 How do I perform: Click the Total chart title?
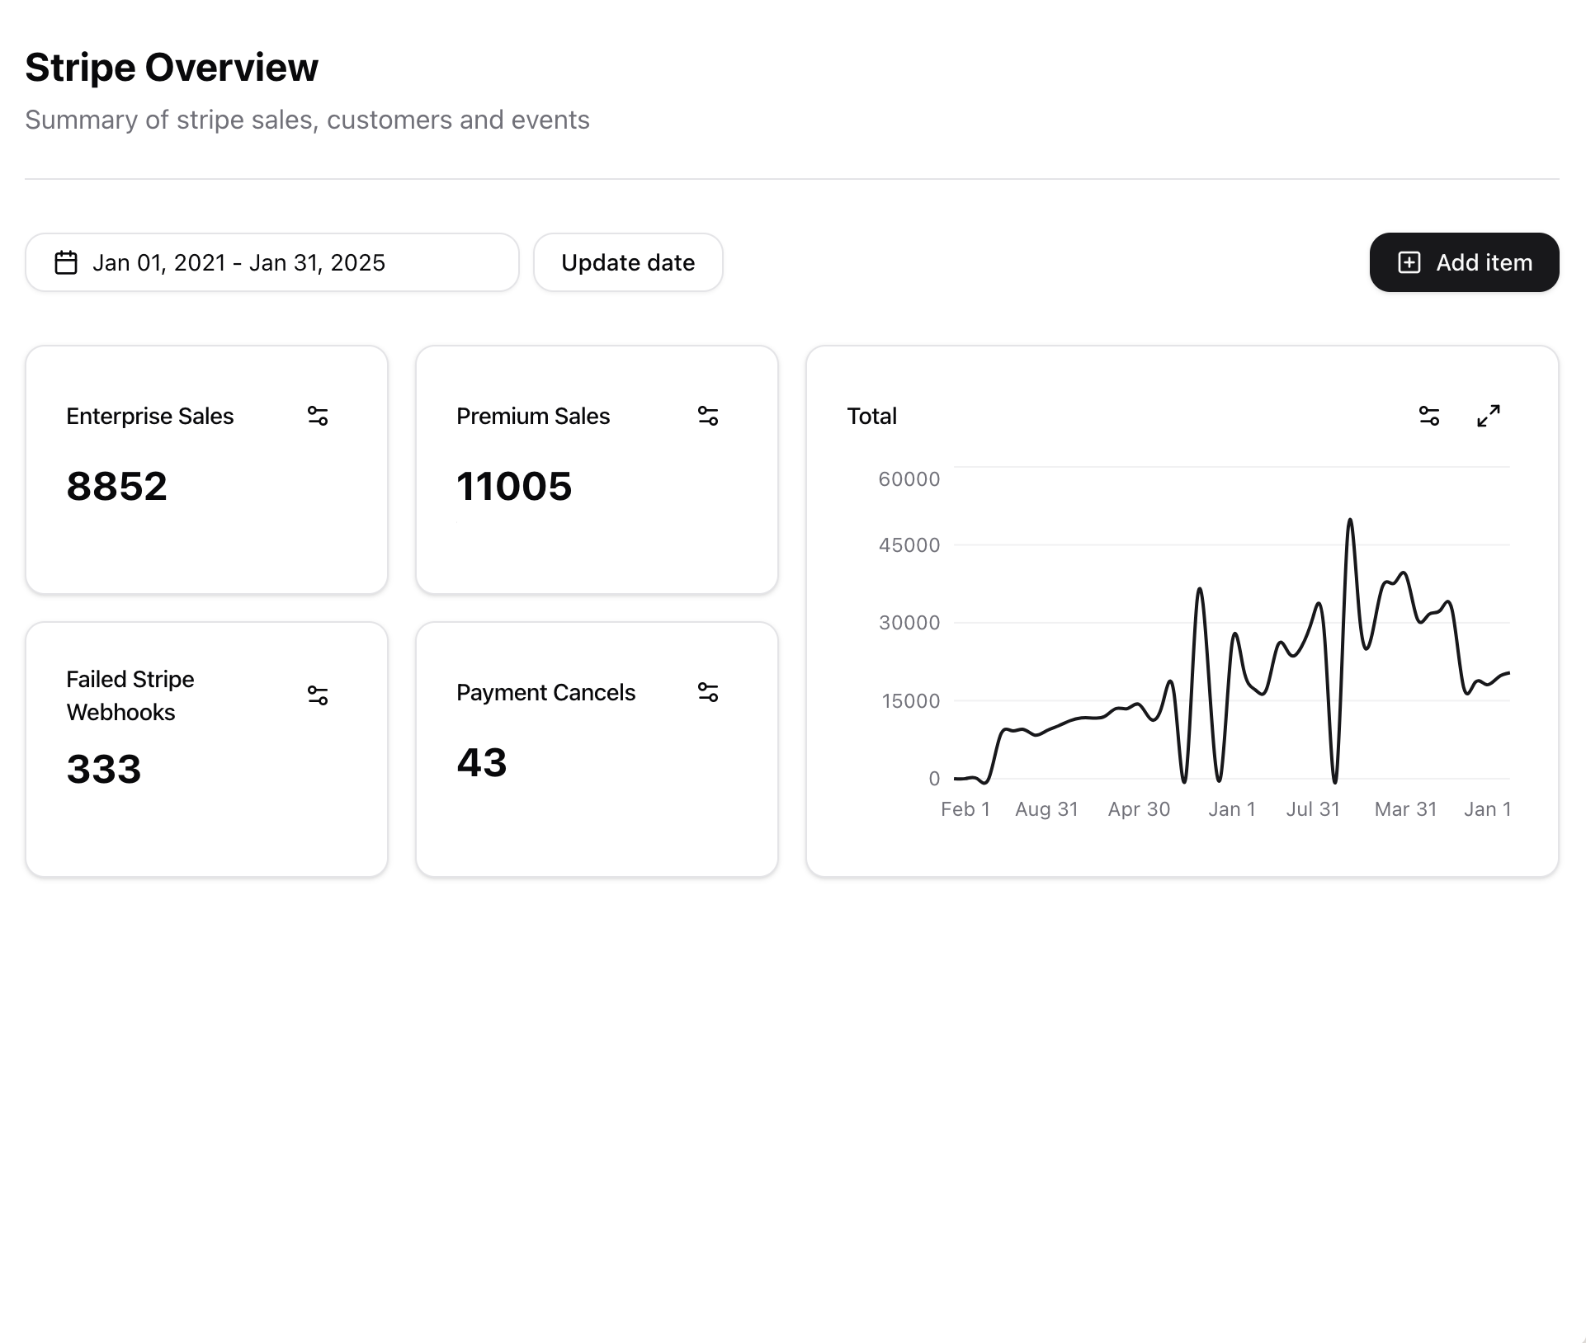(872, 416)
